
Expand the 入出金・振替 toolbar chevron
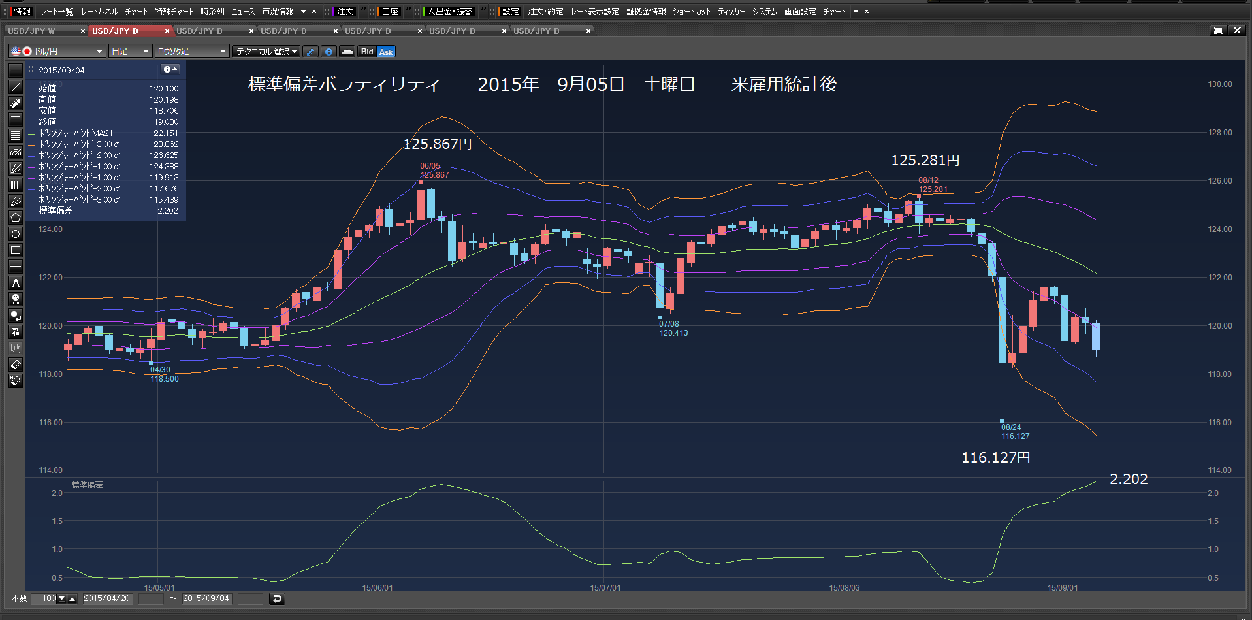click(x=484, y=9)
